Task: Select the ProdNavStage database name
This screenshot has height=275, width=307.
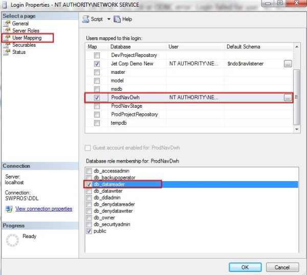Action: (127, 106)
